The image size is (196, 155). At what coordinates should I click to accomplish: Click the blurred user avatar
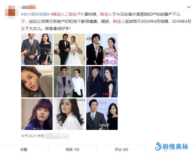pos(10,12)
